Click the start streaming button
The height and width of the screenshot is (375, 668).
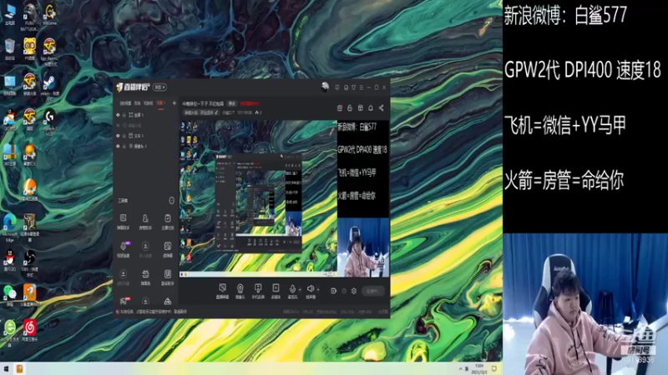point(372,291)
